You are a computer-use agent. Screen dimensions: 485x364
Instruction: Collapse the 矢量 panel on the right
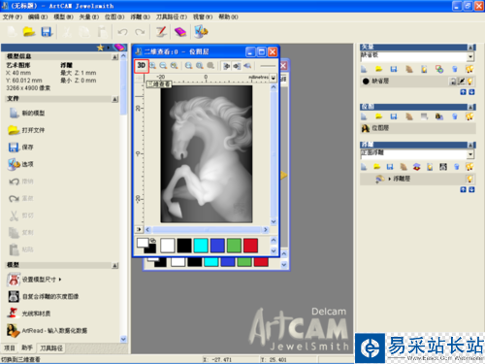point(471,48)
